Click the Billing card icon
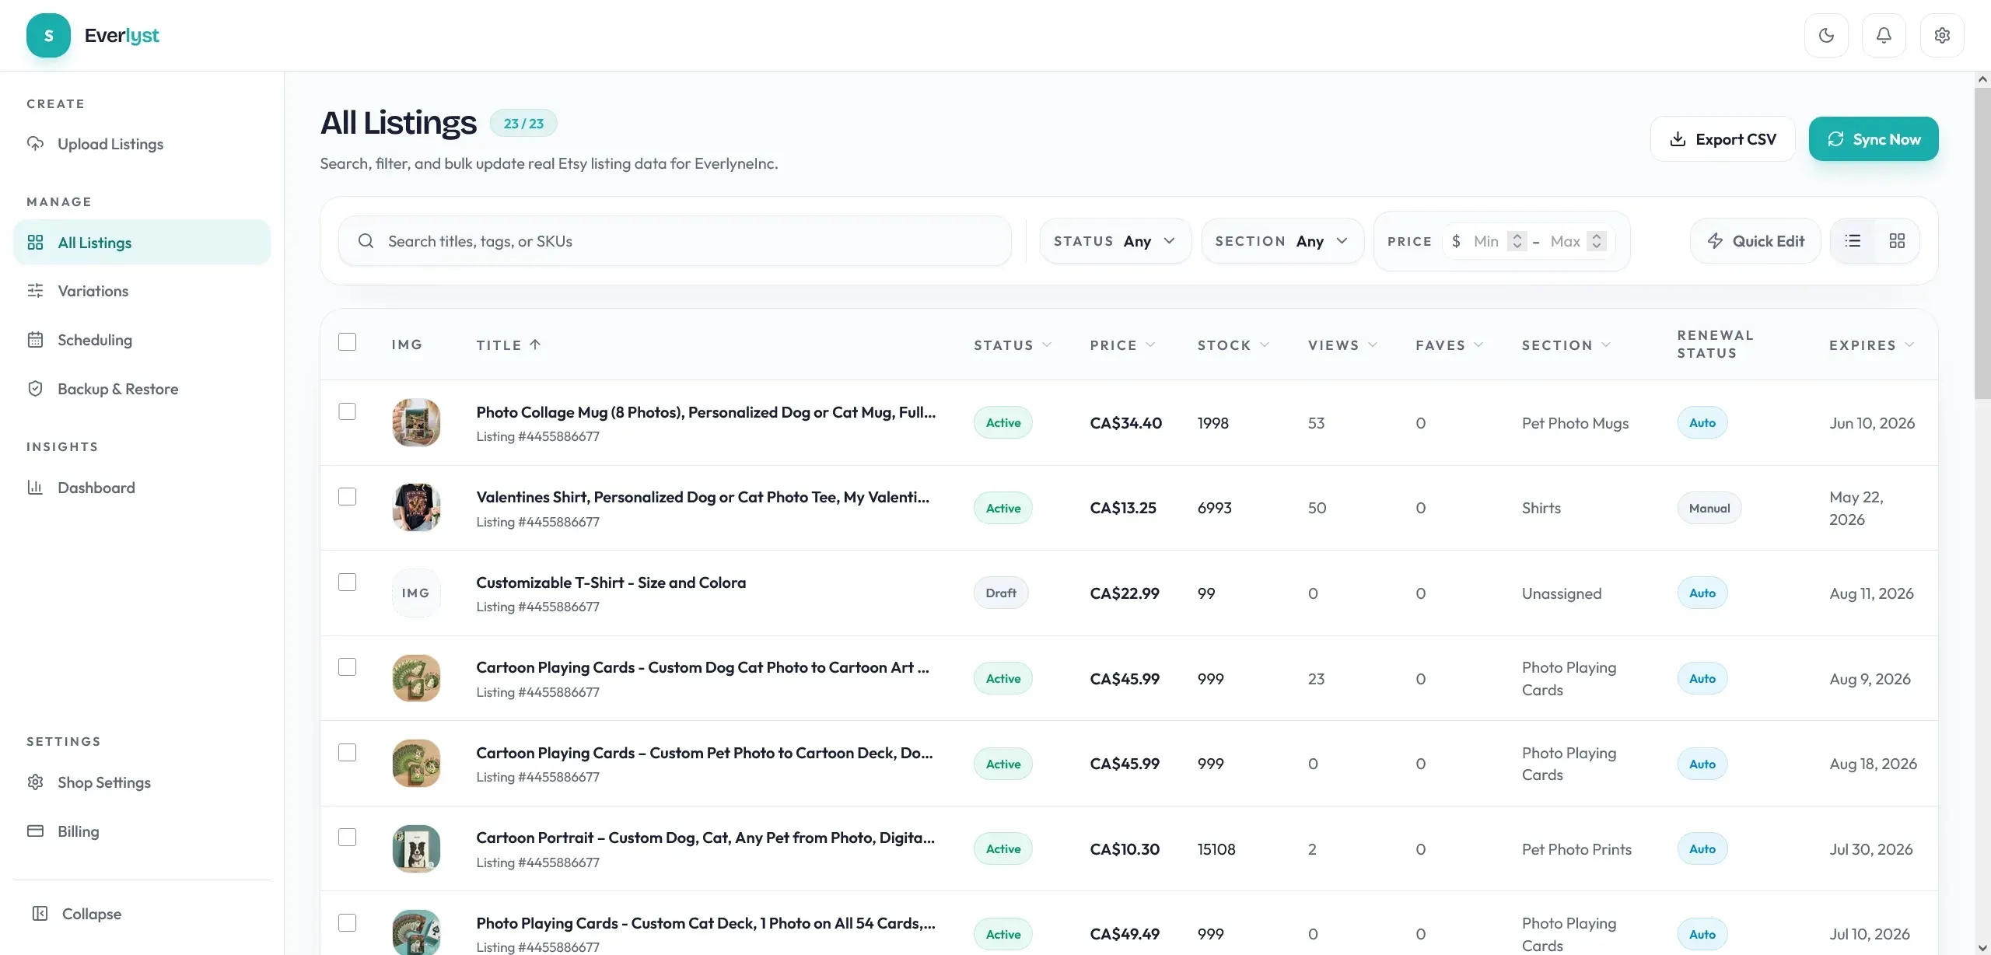Screen dimensions: 1991x955 point(35,831)
